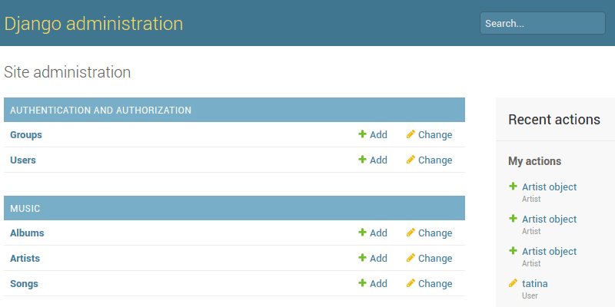Open the first Artist object recent action

[x=549, y=187]
